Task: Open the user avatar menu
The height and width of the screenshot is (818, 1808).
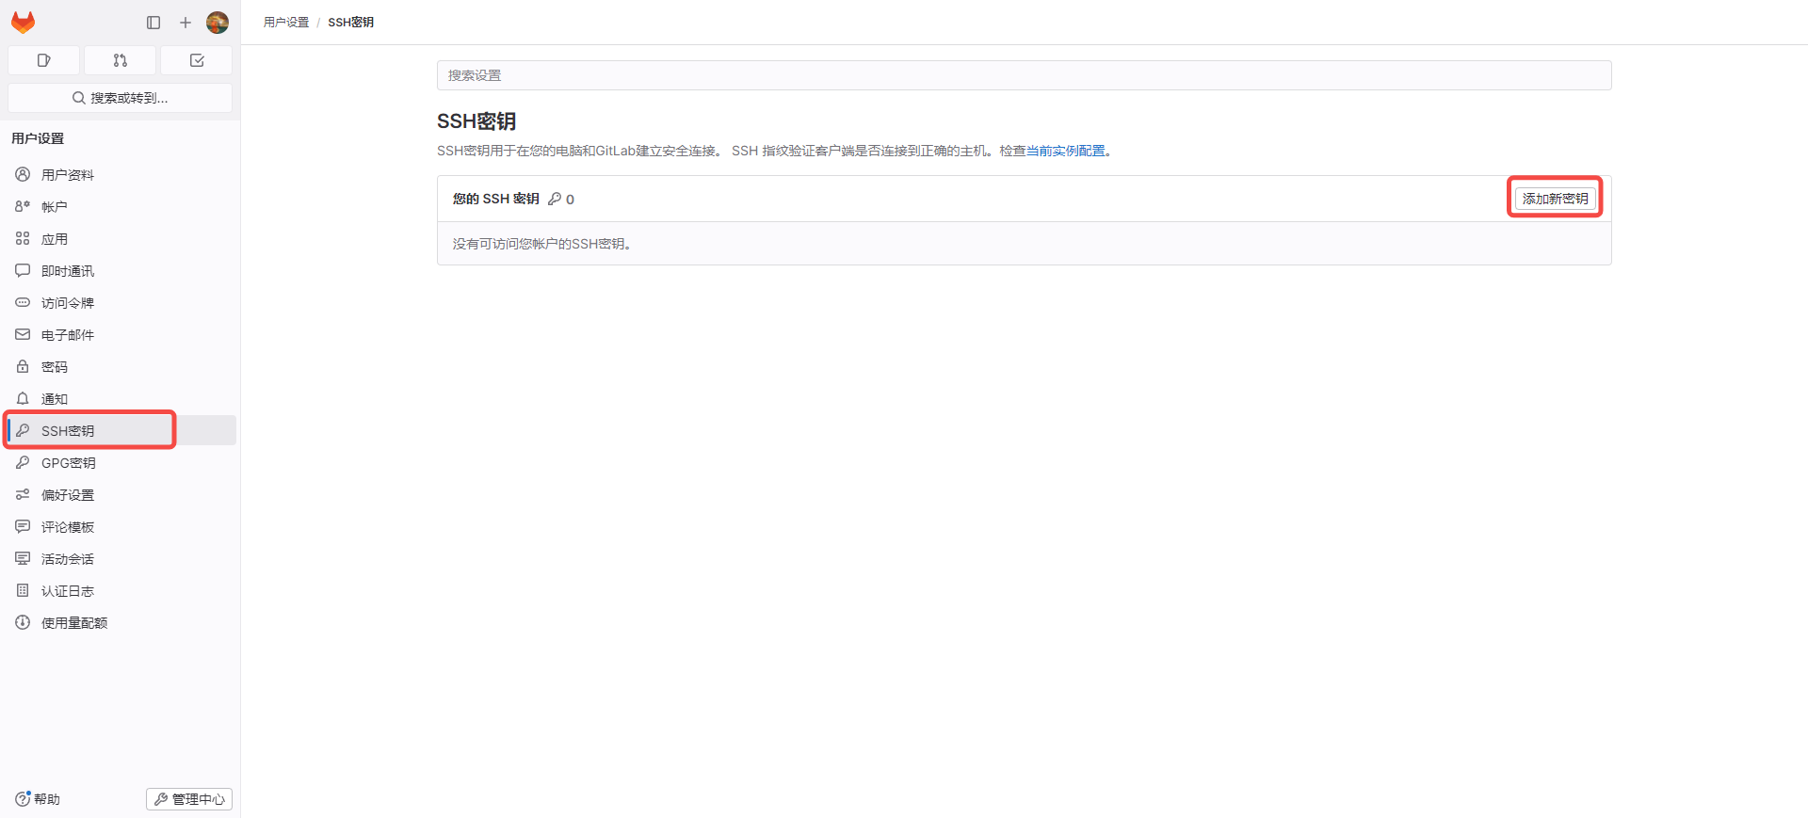Action: point(218,23)
